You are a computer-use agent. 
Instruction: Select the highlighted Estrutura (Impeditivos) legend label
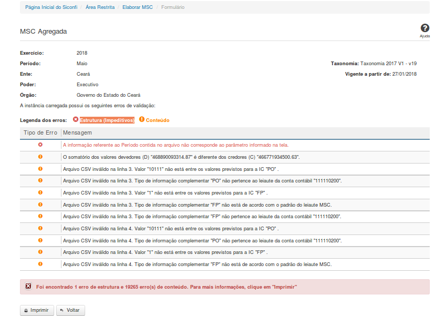pos(107,120)
